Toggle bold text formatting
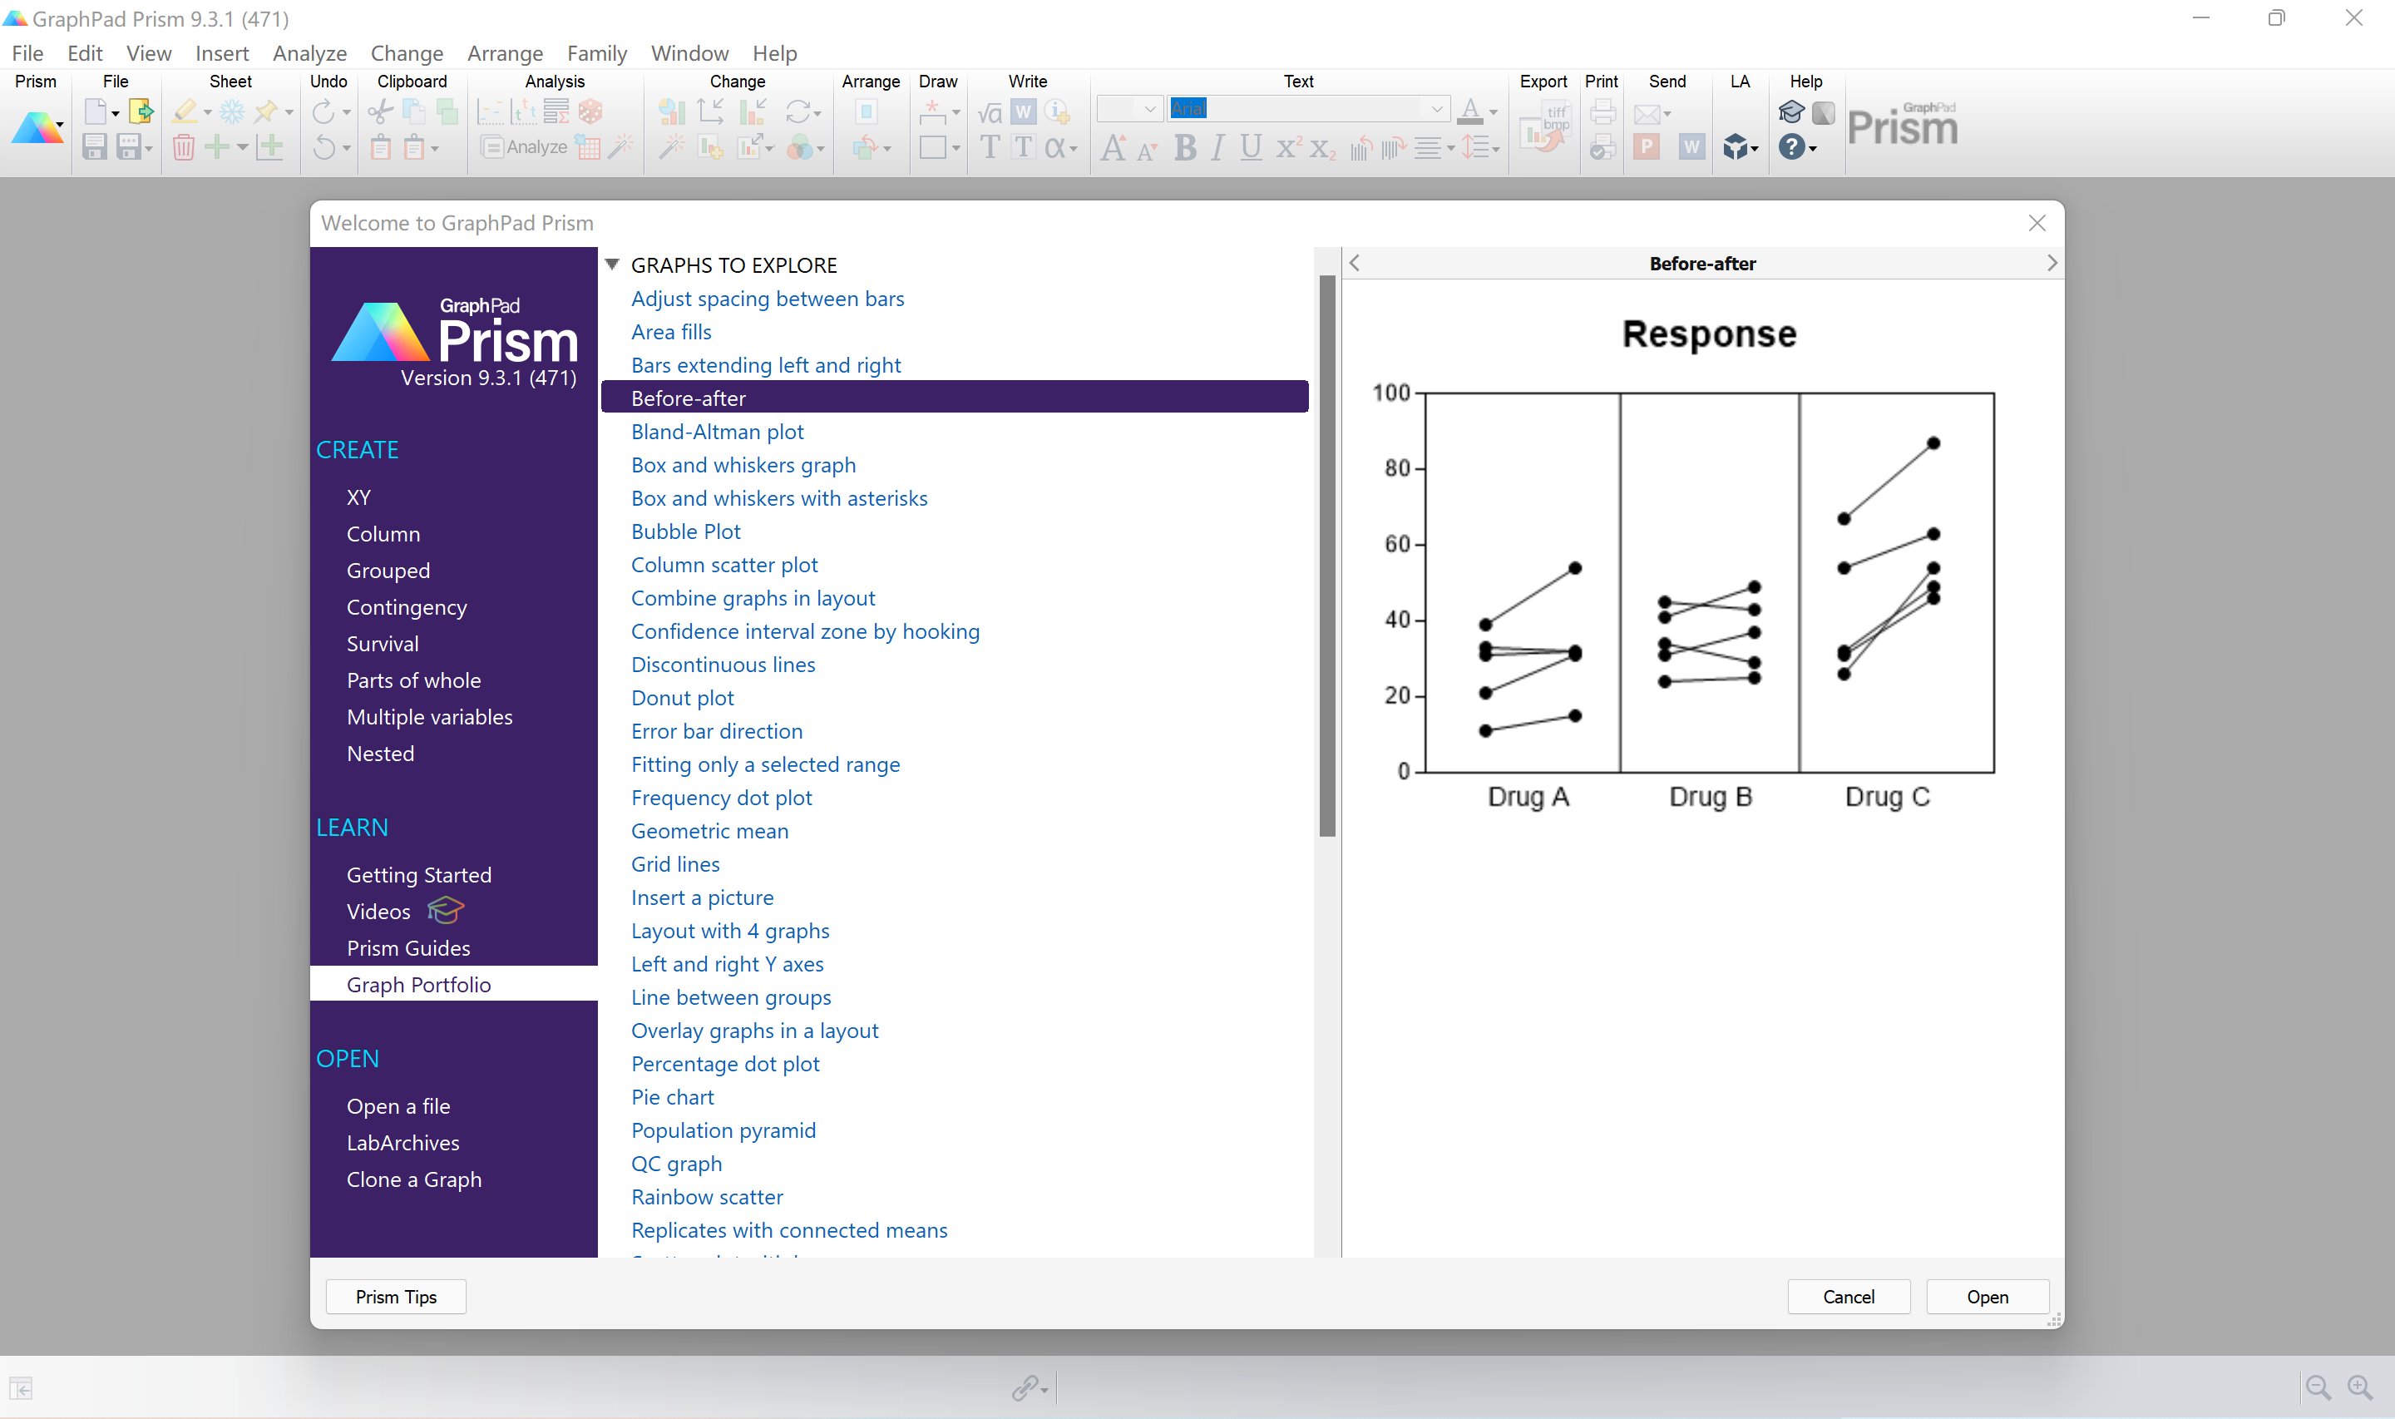Screen dimensions: 2395x1419 (1185, 146)
